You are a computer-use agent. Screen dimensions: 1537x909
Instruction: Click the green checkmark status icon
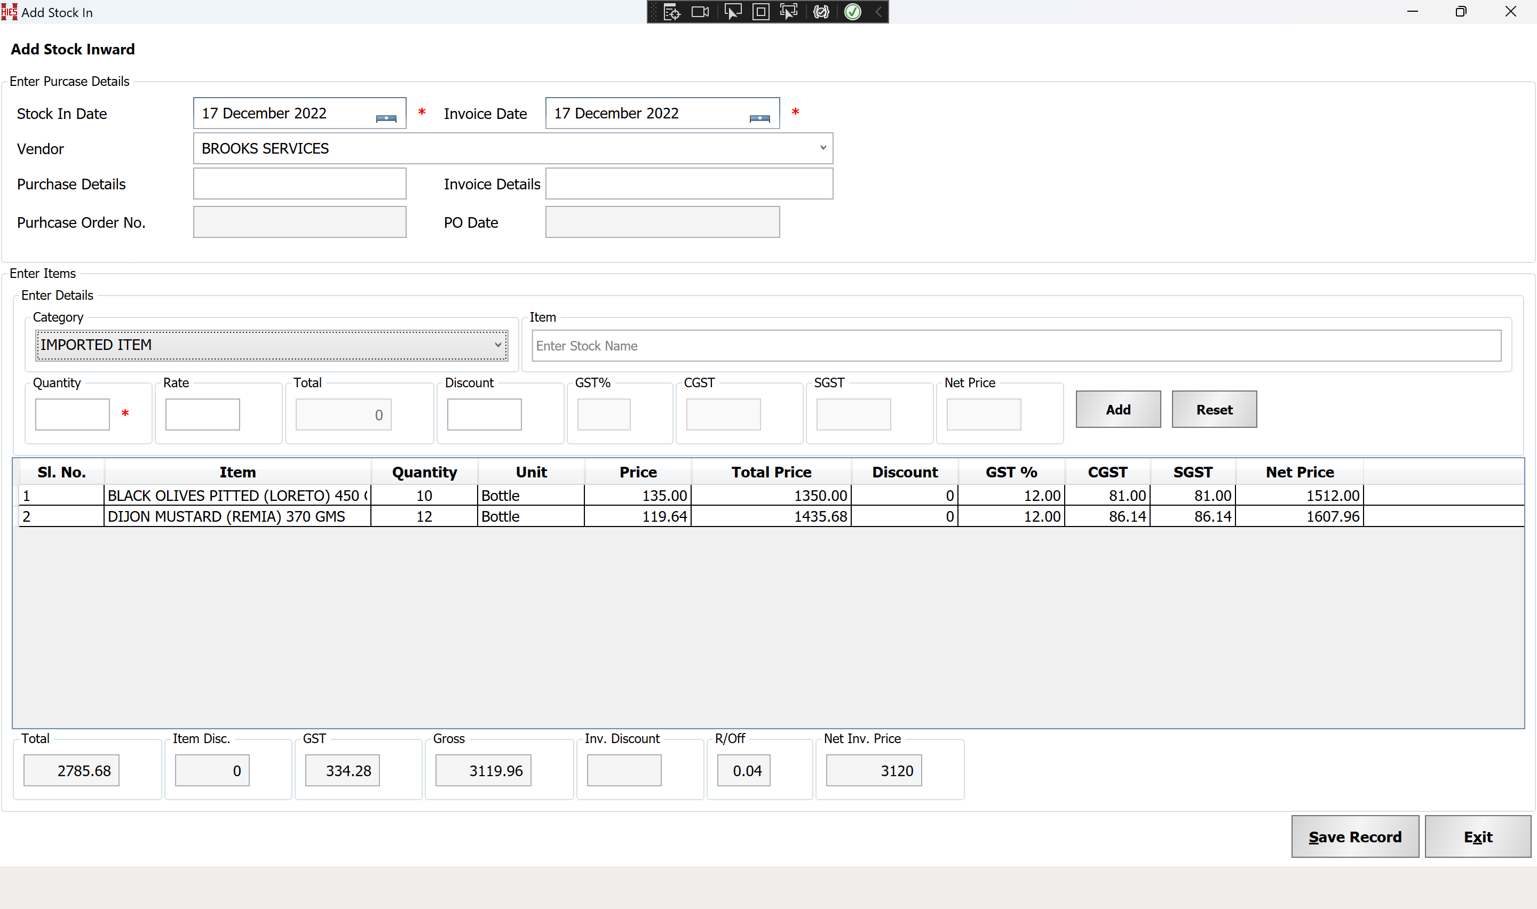(853, 12)
